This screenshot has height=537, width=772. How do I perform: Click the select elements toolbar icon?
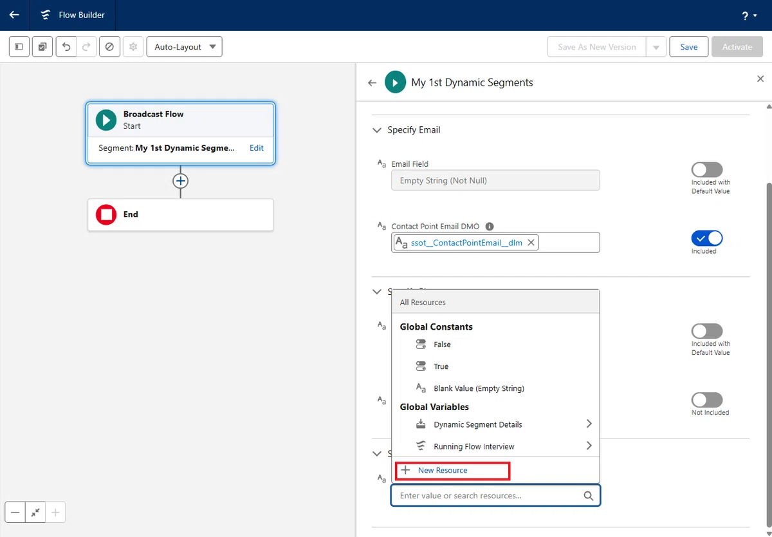[42, 47]
